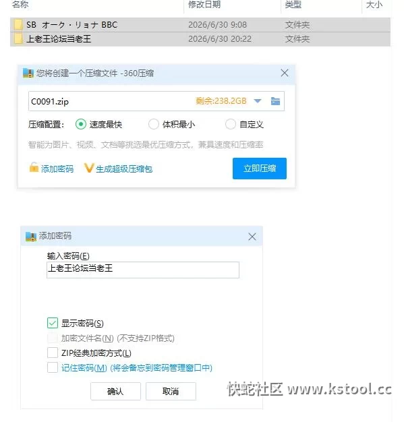Viewport: 404px width, 422px height.
Task: Click the gold V icon for 生成超级压缩包
Action: [89, 169]
